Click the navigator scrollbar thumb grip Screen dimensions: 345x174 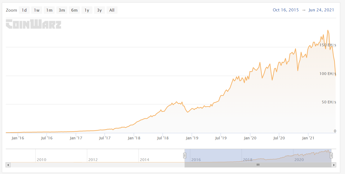coord(258,165)
